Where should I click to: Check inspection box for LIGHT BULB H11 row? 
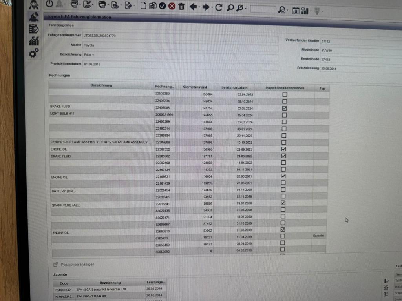pyautogui.click(x=284, y=115)
